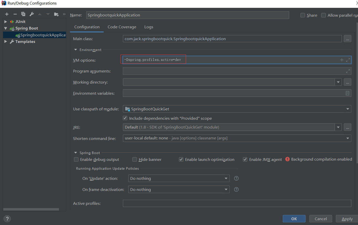Dismiss the dialog with Cancel
This screenshot has width=358, height=225.
(x=321, y=219)
